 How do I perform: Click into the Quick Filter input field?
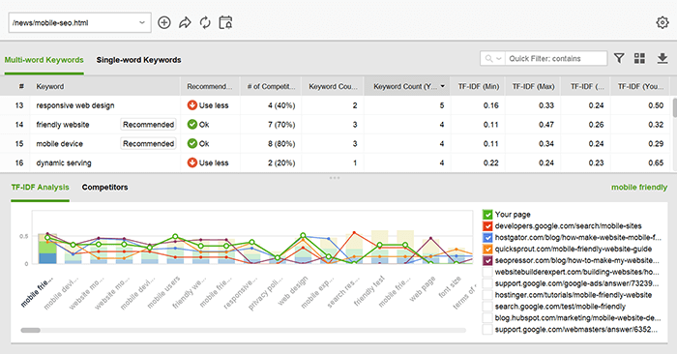click(556, 58)
